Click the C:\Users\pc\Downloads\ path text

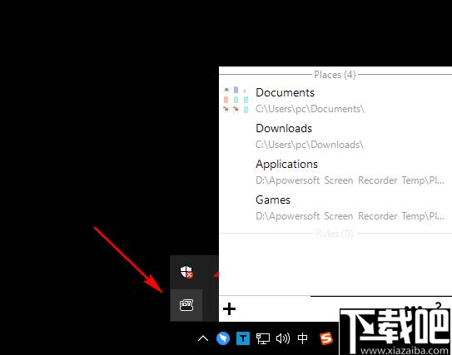click(x=310, y=145)
